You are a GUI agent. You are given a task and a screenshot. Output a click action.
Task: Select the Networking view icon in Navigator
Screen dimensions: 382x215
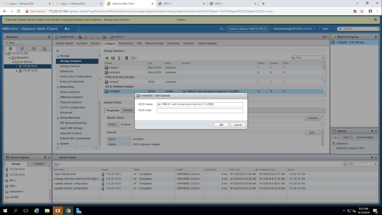pyautogui.click(x=44, y=49)
